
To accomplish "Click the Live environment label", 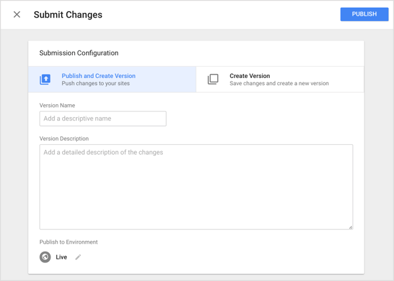I will [x=61, y=257].
